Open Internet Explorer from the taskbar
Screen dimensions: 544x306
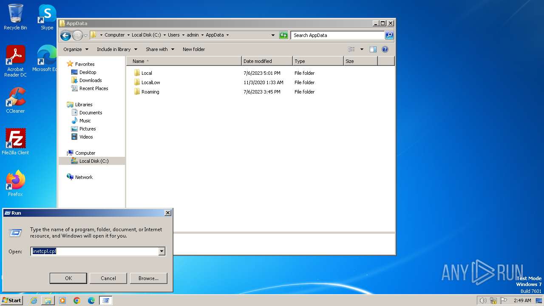pos(34,300)
